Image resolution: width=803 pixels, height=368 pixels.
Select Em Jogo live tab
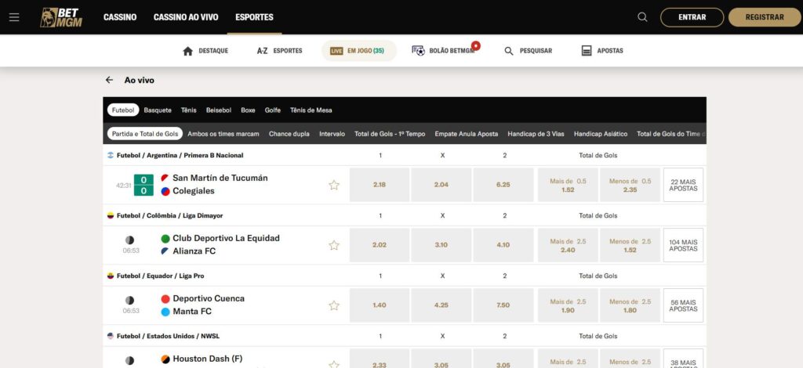[358, 51]
